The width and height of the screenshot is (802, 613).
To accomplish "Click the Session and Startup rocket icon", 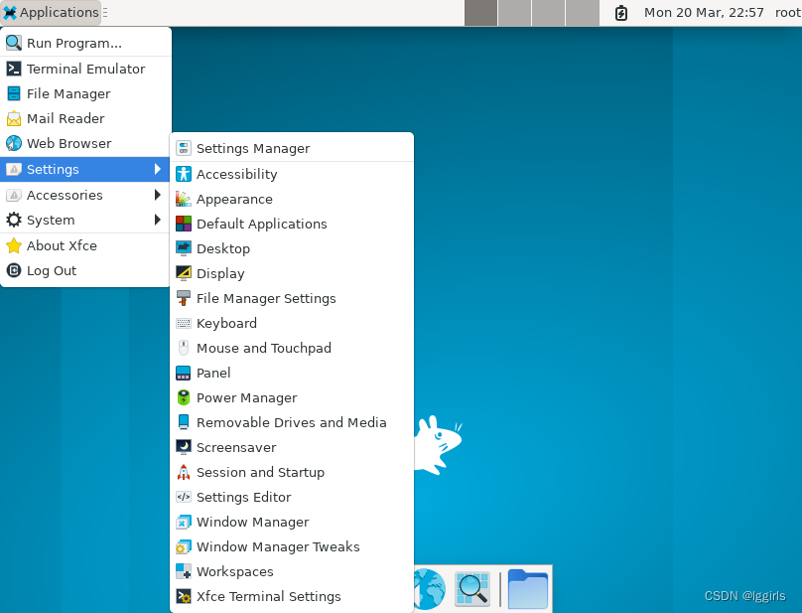I will (183, 472).
